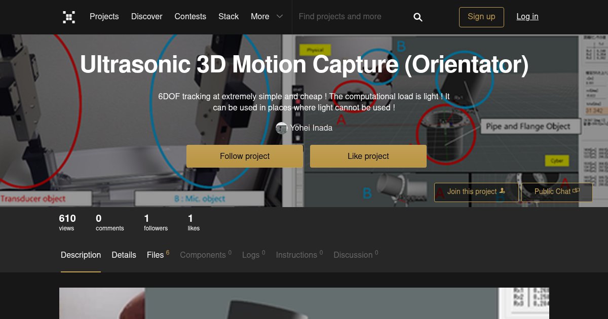
Task: Go to the Discover page
Action: 147,17
